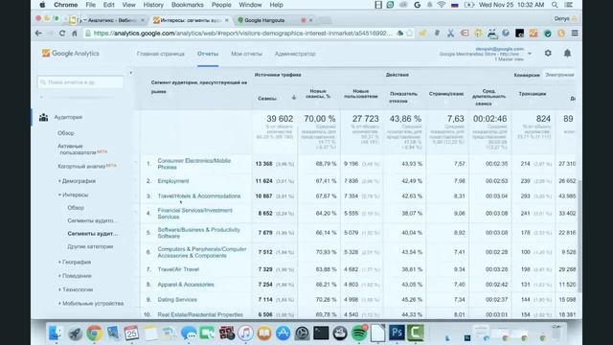The height and width of the screenshot is (345, 613).
Task: Click the black square extension icon
Action: click(x=519, y=34)
